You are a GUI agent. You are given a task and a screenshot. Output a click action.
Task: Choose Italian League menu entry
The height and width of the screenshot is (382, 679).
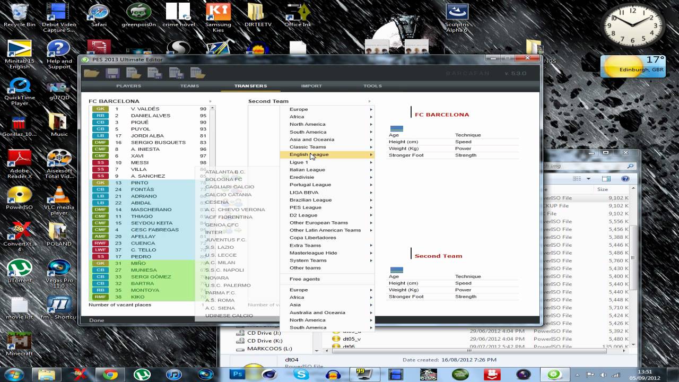(327, 170)
